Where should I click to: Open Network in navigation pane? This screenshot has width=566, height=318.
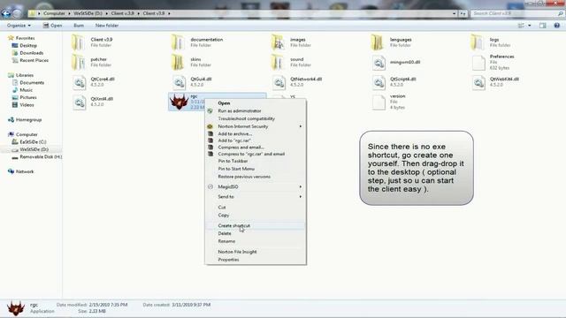pos(21,171)
